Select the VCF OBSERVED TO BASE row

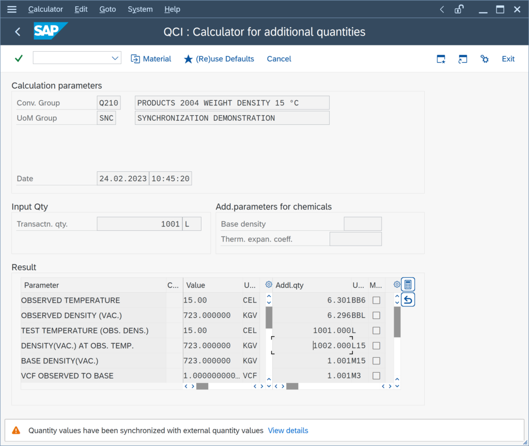click(x=93, y=376)
